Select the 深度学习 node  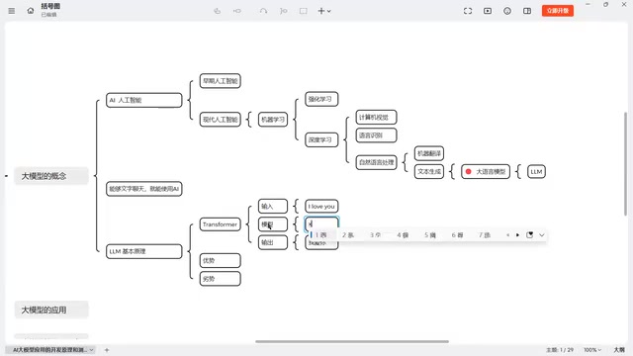[x=321, y=139]
